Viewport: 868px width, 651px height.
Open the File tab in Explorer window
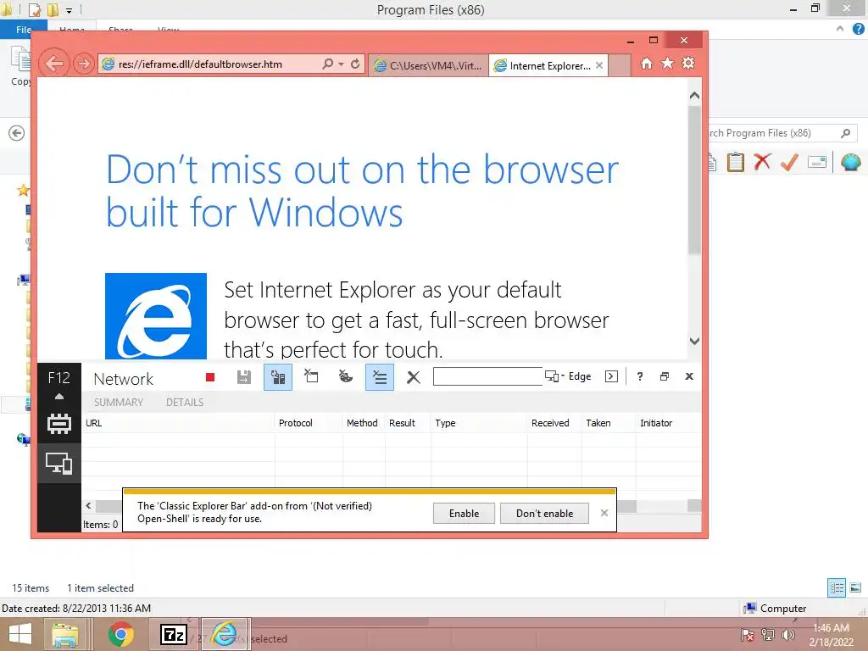(23, 30)
